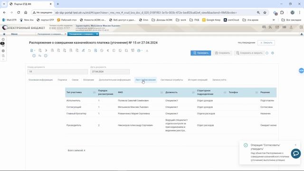Click the Сохранить button

222,53
